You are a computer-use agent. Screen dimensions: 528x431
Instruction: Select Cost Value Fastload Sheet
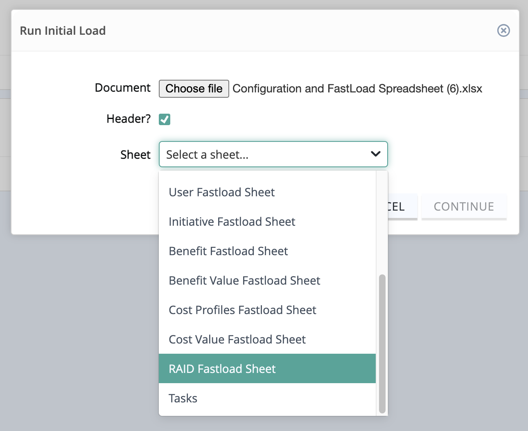click(267, 339)
